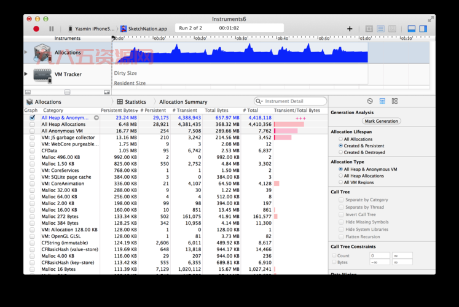The width and height of the screenshot is (459, 307).
Task: Add an instrument with the plus icon
Action: (x=350, y=29)
